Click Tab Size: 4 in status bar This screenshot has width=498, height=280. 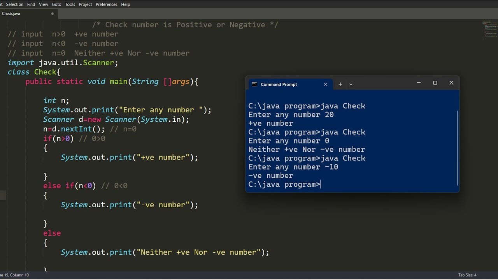[x=467, y=275]
